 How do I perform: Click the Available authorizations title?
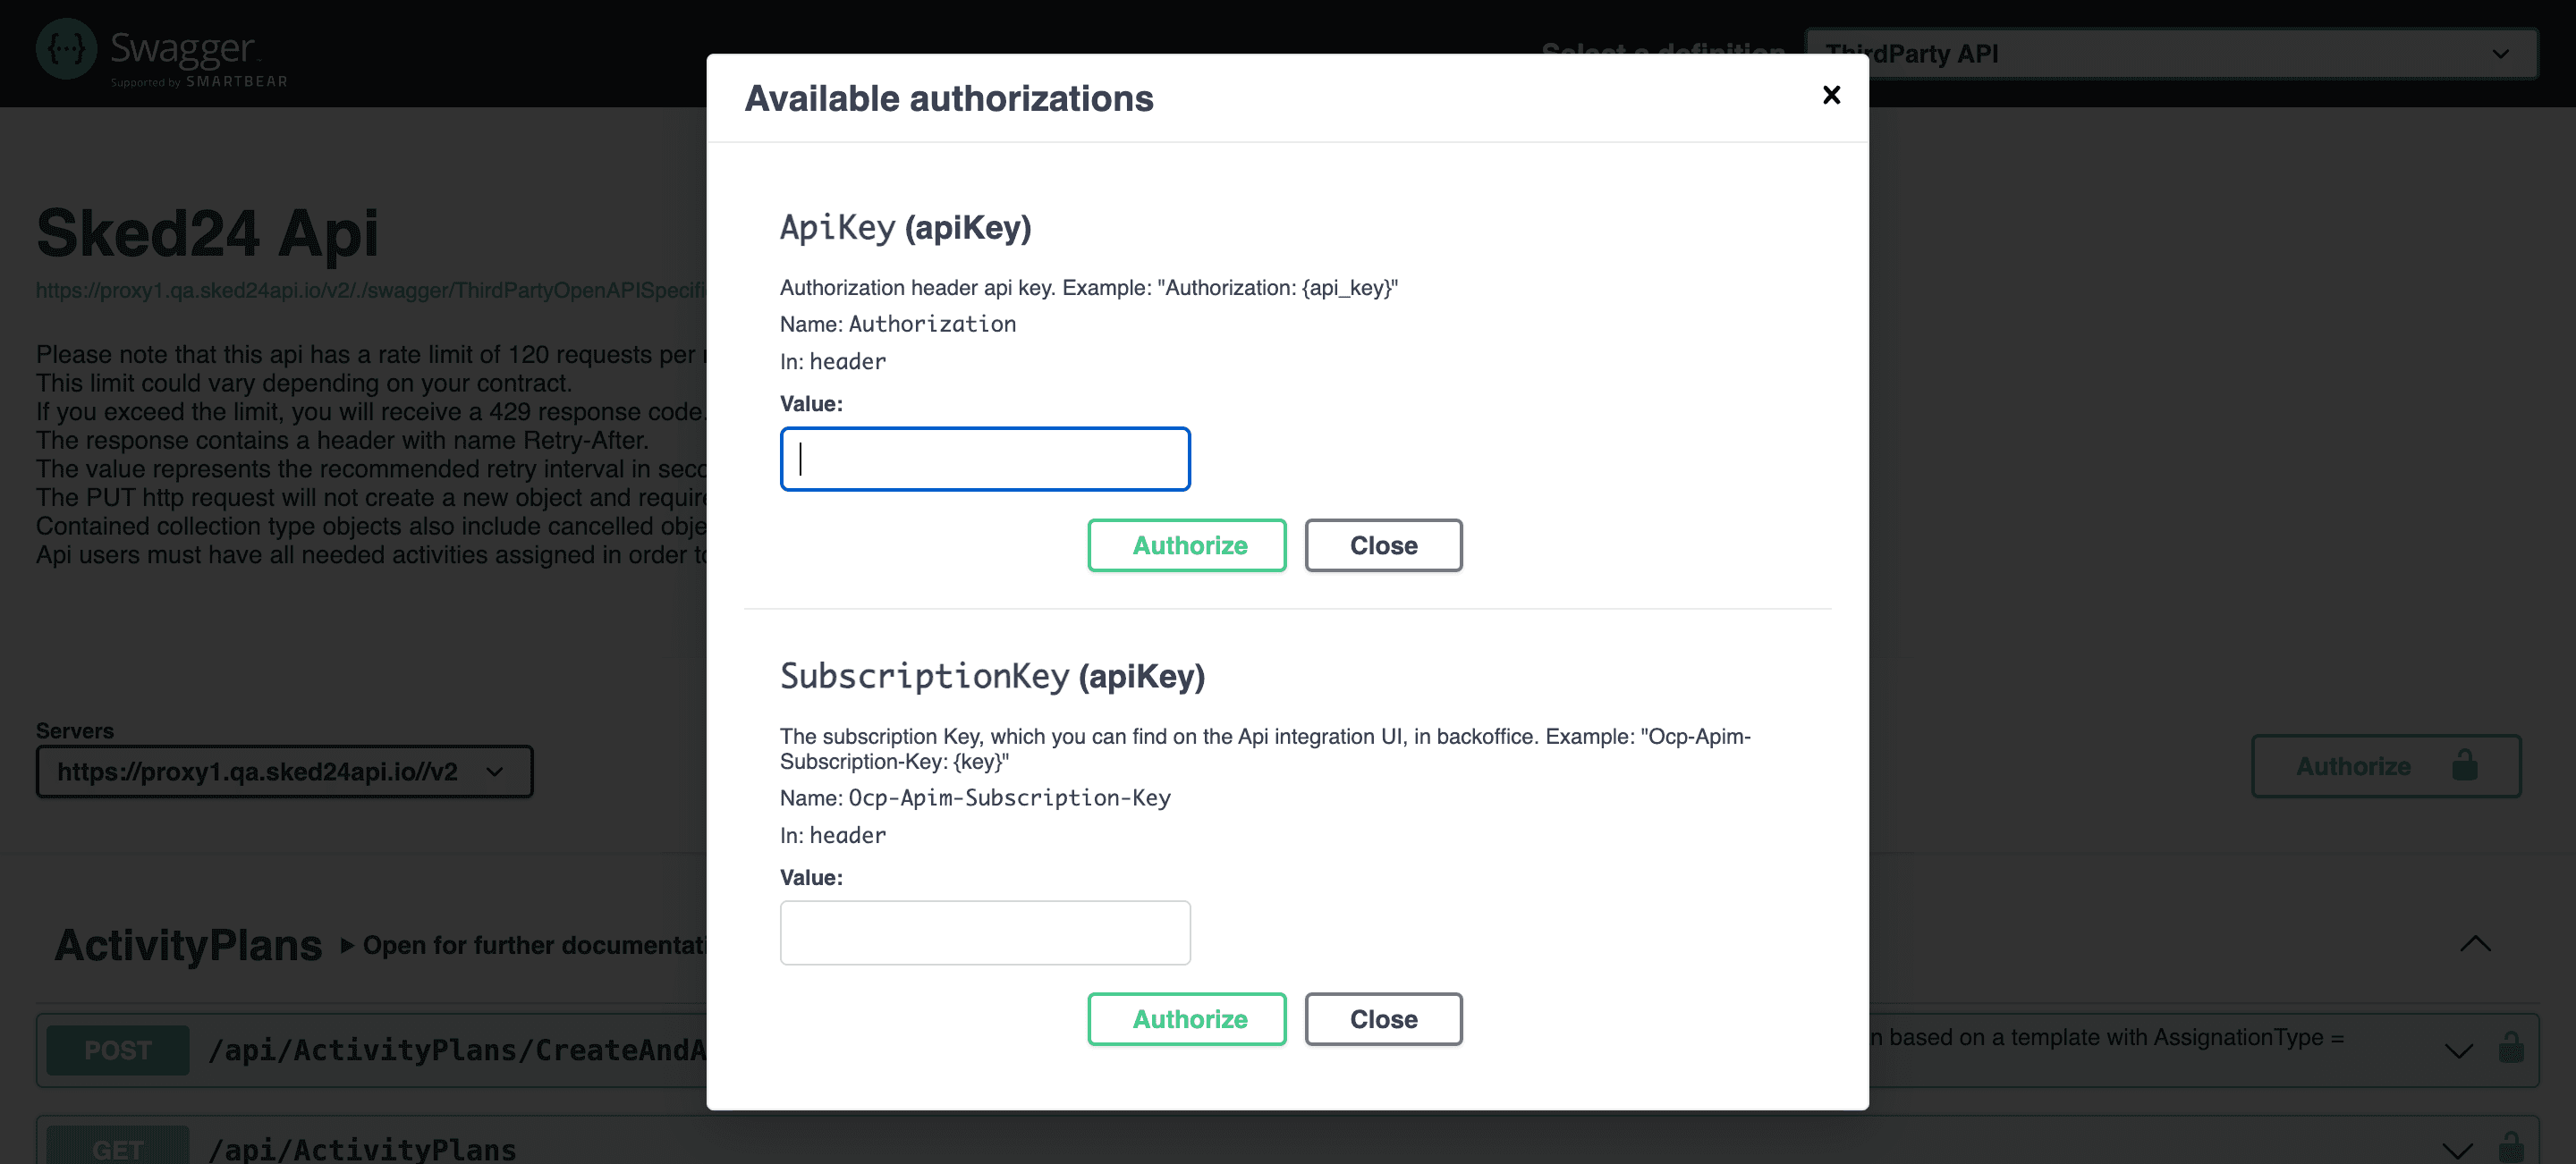pos(949,98)
